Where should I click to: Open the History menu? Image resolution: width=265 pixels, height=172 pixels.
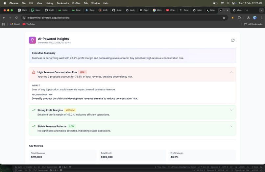click(x=49, y=3)
